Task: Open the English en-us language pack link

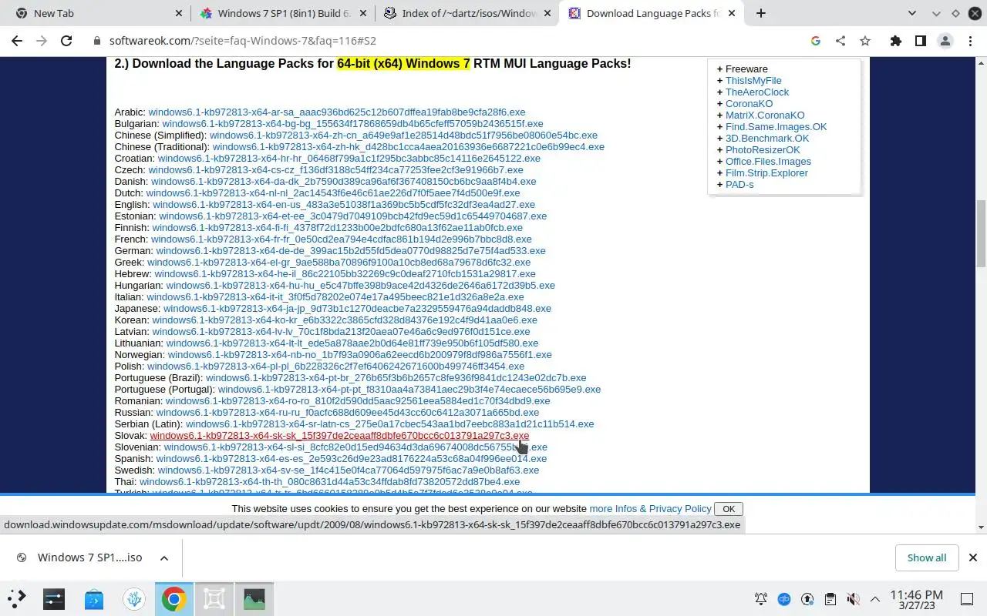Action: [344, 205]
